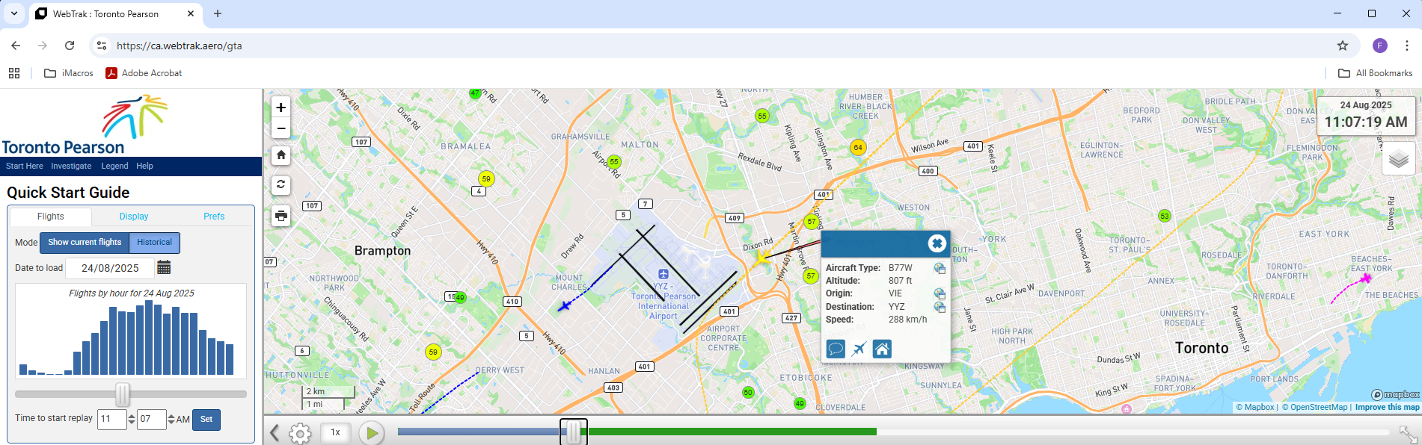
Task: Click the map refresh icon
Action: (281, 184)
